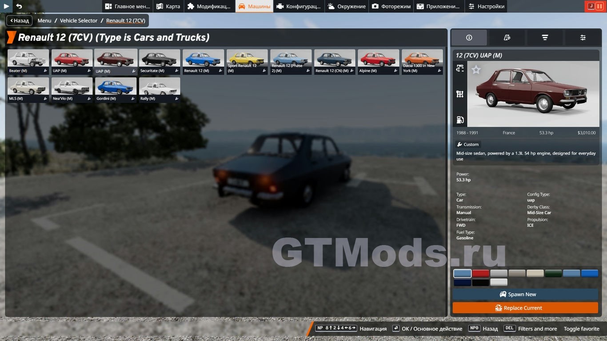
Task: Pick the red paint color swatch
Action: [480, 274]
